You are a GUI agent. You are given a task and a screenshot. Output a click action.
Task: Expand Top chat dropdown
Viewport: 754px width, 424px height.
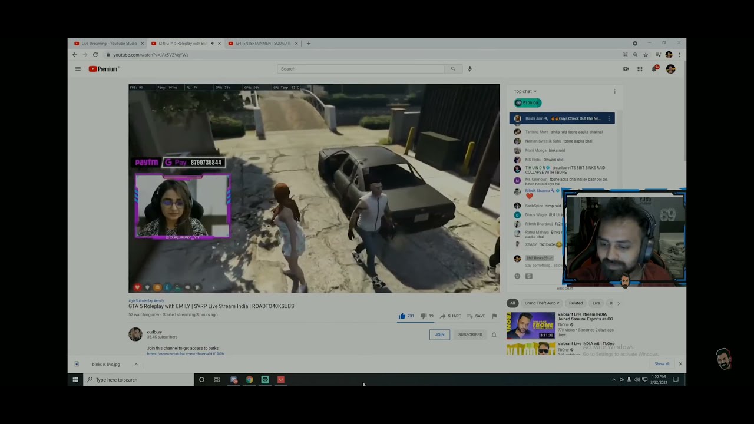525,91
